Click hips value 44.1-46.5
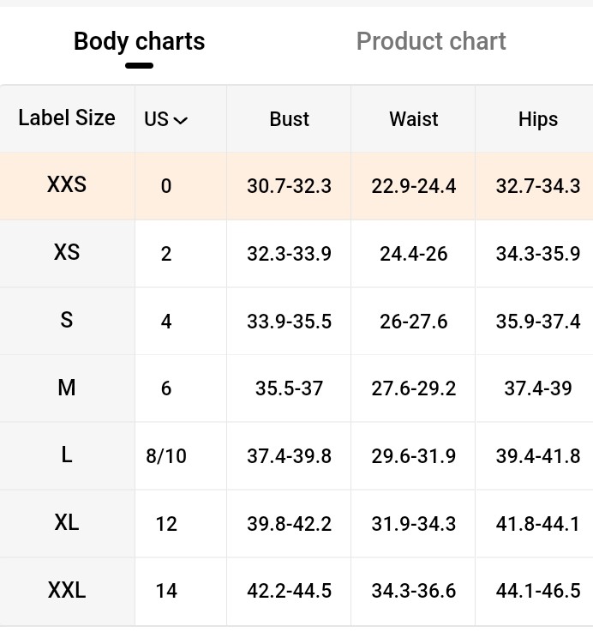This screenshot has height=632, width=593. 538,591
